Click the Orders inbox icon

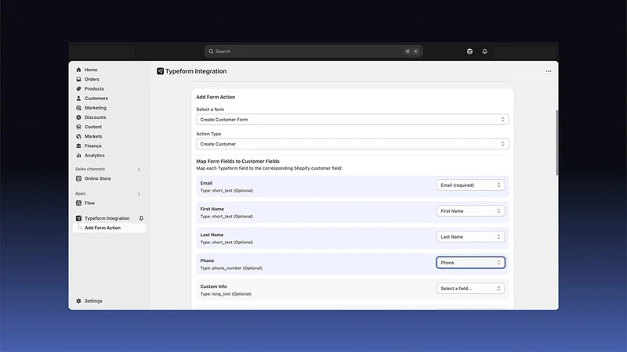click(78, 79)
